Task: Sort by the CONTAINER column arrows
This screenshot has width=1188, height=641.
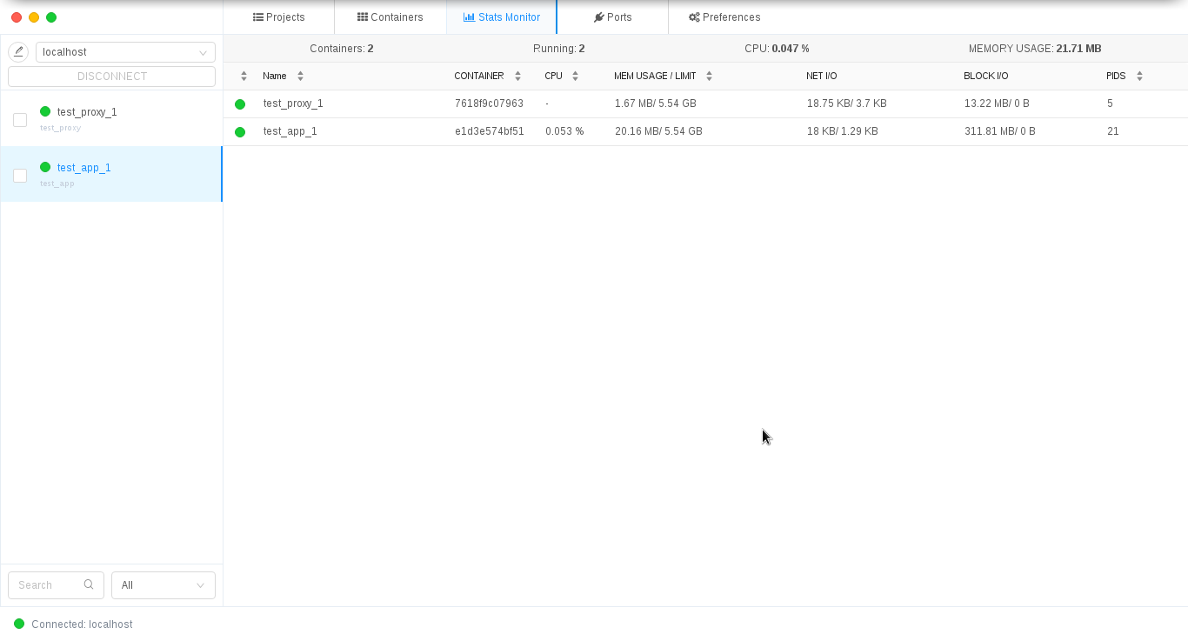Action: 517,77
